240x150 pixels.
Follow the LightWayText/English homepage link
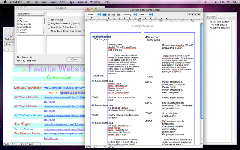point(64,88)
